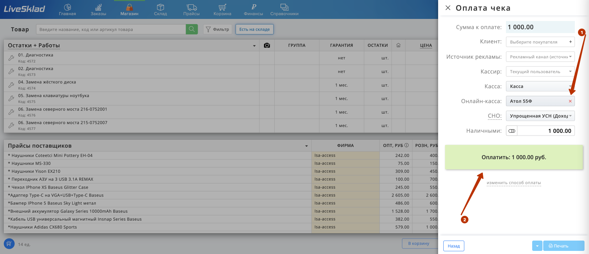Click the camera column icon
The height and width of the screenshot is (254, 589).
point(267,45)
